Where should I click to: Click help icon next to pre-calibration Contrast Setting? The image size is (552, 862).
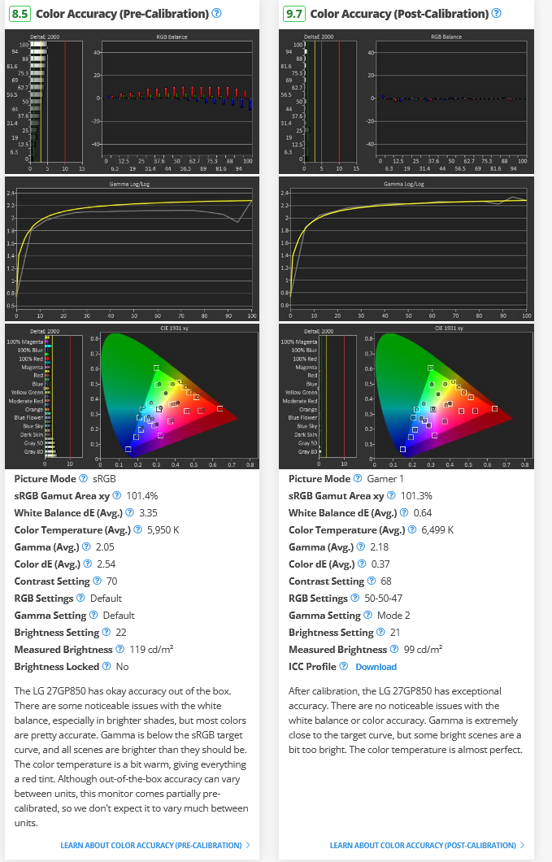pos(98,581)
